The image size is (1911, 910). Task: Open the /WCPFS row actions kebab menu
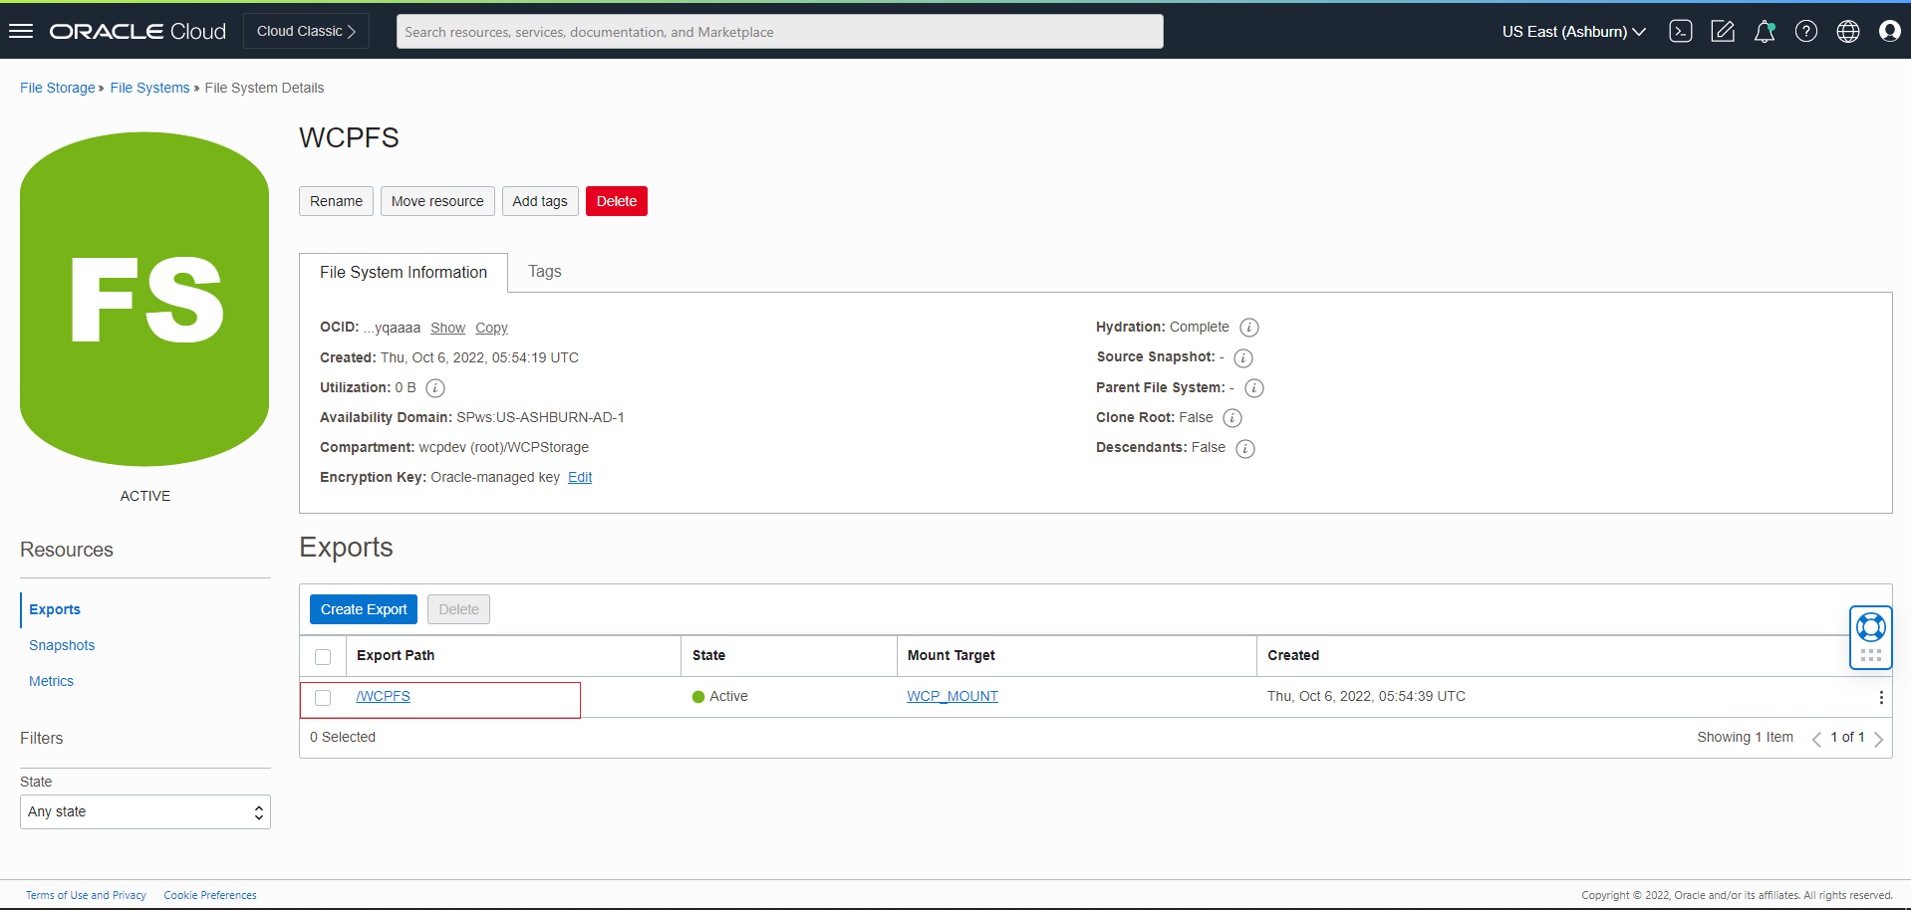point(1881,697)
